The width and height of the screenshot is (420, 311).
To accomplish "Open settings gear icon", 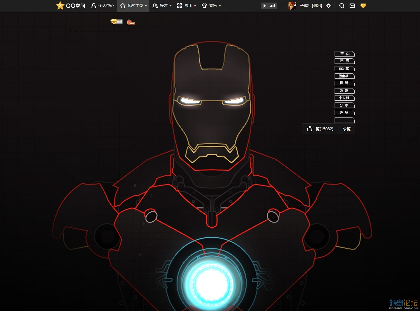I will (329, 6).
